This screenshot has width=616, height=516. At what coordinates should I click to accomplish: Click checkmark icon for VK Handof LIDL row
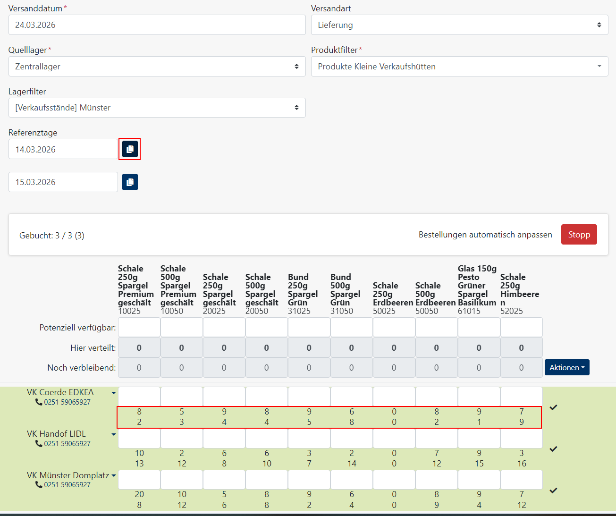click(x=553, y=449)
